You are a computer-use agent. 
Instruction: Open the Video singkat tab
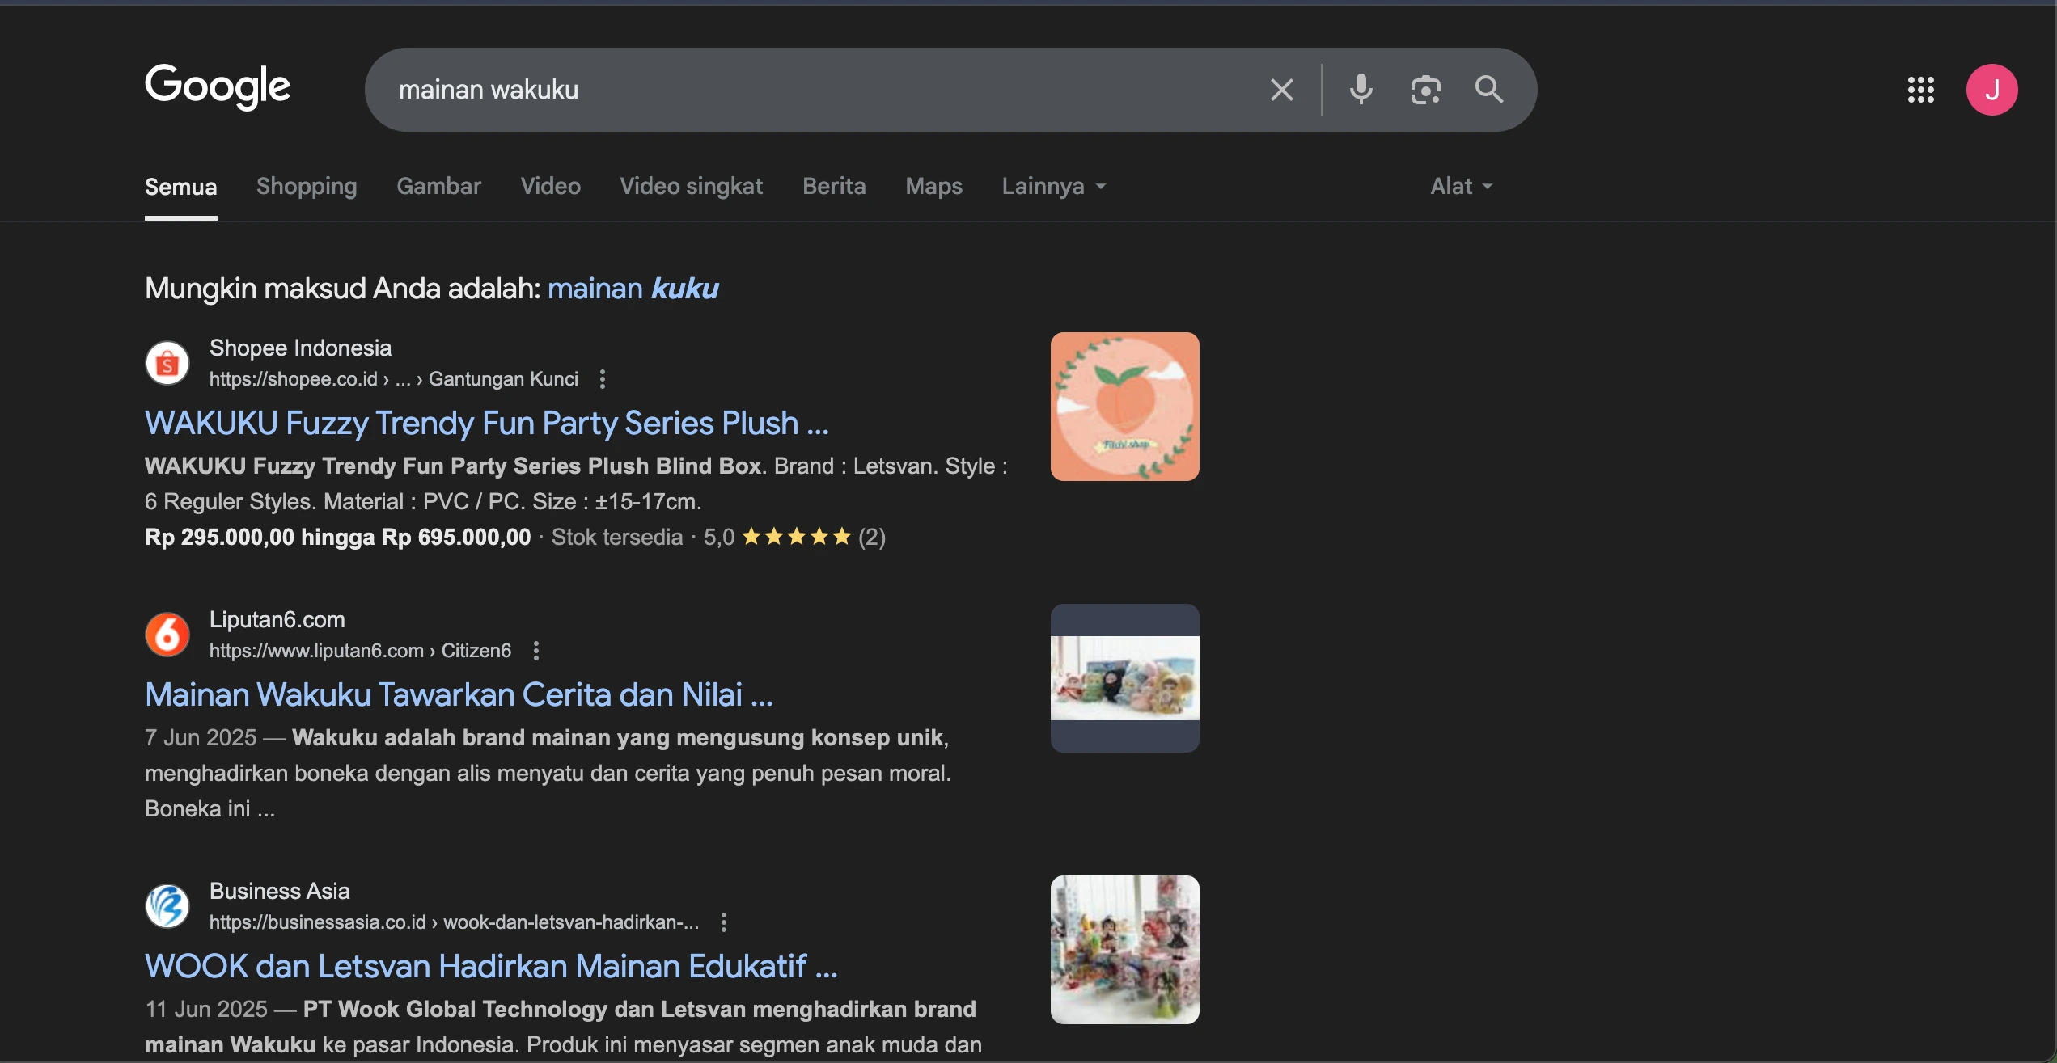pyautogui.click(x=691, y=187)
